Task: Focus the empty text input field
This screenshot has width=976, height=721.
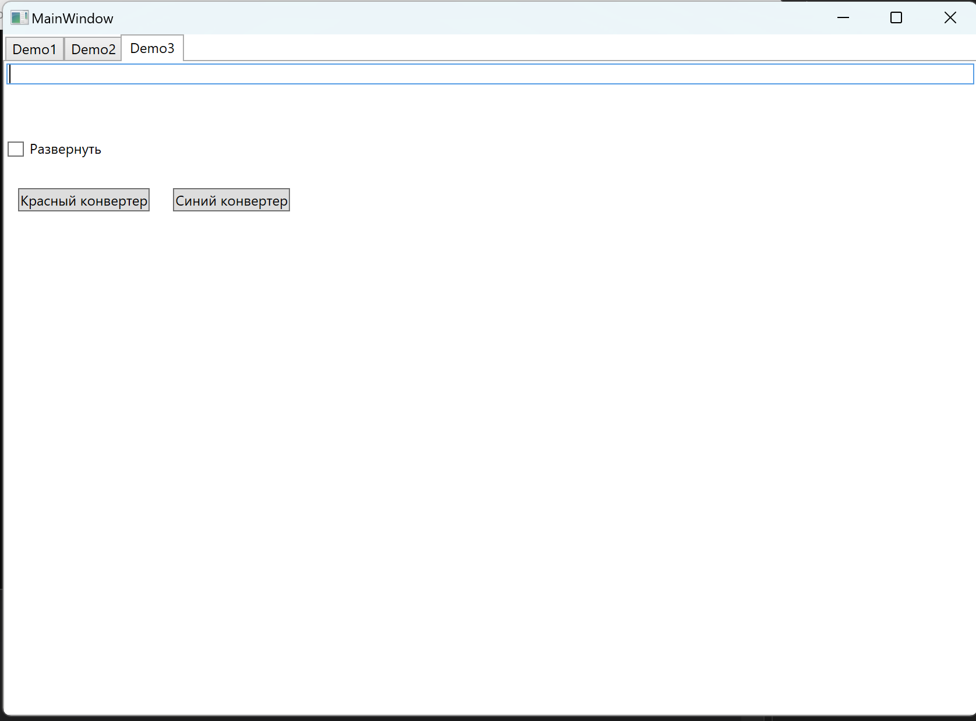Action: (x=490, y=74)
